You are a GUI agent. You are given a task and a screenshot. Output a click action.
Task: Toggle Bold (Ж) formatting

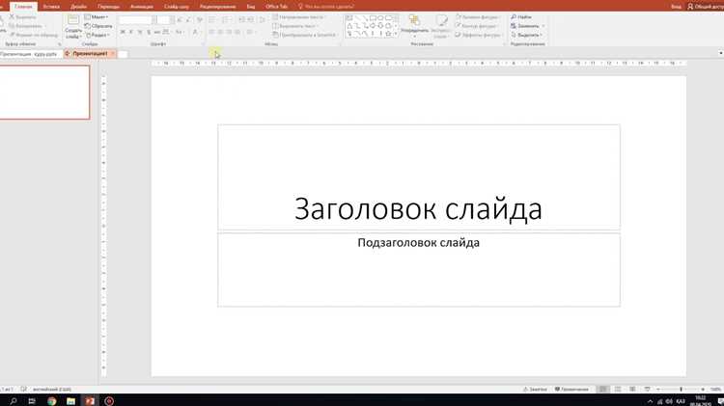123,32
